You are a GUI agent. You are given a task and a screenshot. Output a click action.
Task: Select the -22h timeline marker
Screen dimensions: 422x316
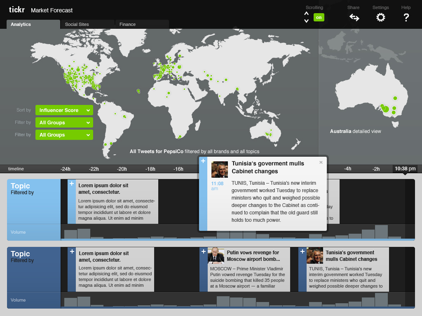tap(94, 169)
